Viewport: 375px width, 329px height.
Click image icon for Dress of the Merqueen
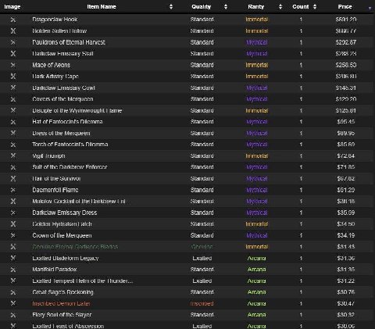[13, 133]
